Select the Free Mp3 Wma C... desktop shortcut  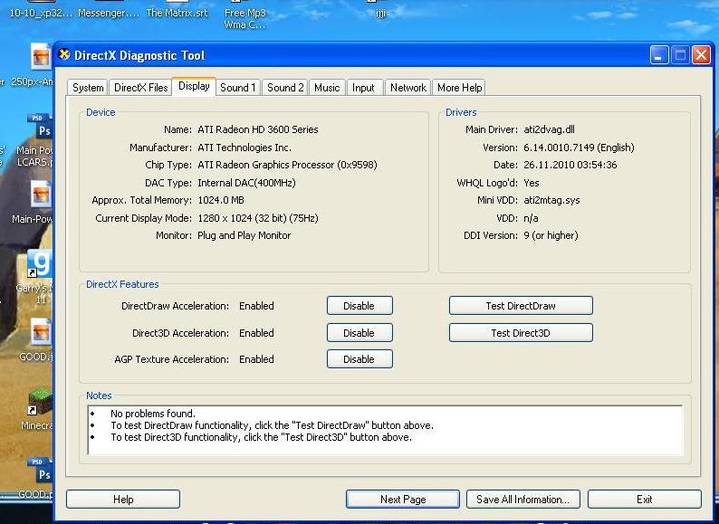pos(244,18)
